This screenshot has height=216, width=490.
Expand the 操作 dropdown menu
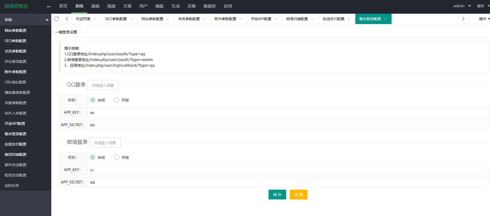coord(484,19)
